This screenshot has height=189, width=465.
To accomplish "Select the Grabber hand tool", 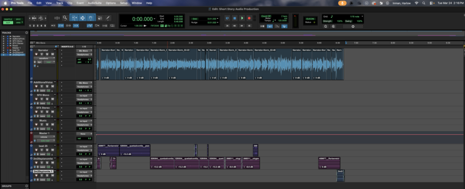I will pyautogui.click(x=90, y=18).
